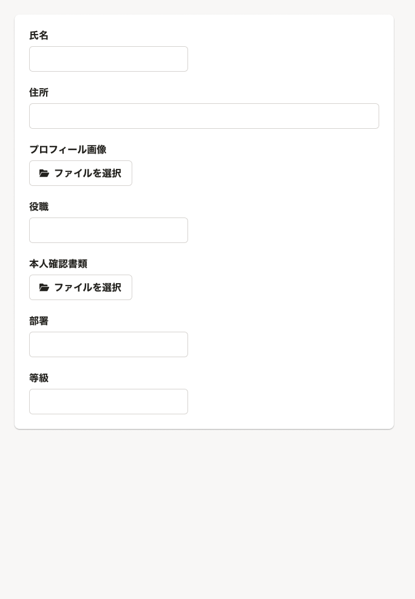Focus the 氏名 text field
Image resolution: width=415 pixels, height=599 pixels.
109,59
